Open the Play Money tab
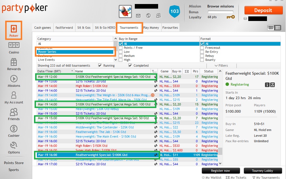The width and height of the screenshot is (286, 179). [x=151, y=28]
